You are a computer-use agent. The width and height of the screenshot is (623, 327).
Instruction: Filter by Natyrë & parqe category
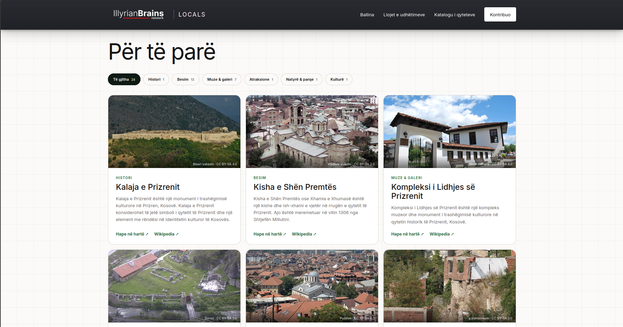point(302,79)
